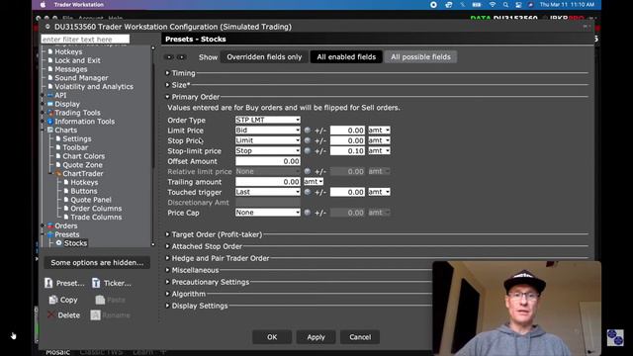Click the Orders folder icon in tree

click(50, 225)
